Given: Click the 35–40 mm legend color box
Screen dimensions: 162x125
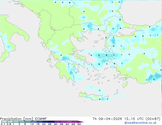Looking at the screenshot, I should point(63,122).
